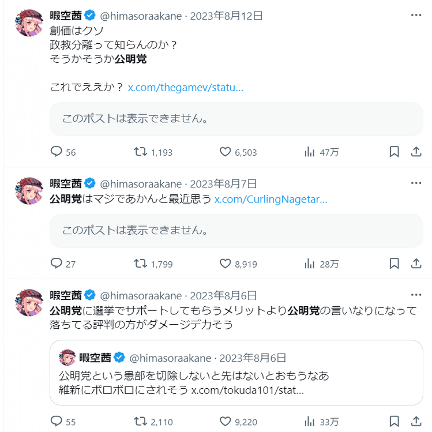Image resolution: width=432 pixels, height=432 pixels.
Task: Share the August 7 post
Action: coord(416,264)
